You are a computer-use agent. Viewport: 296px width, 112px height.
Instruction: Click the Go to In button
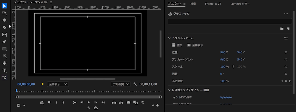(x=75, y=102)
